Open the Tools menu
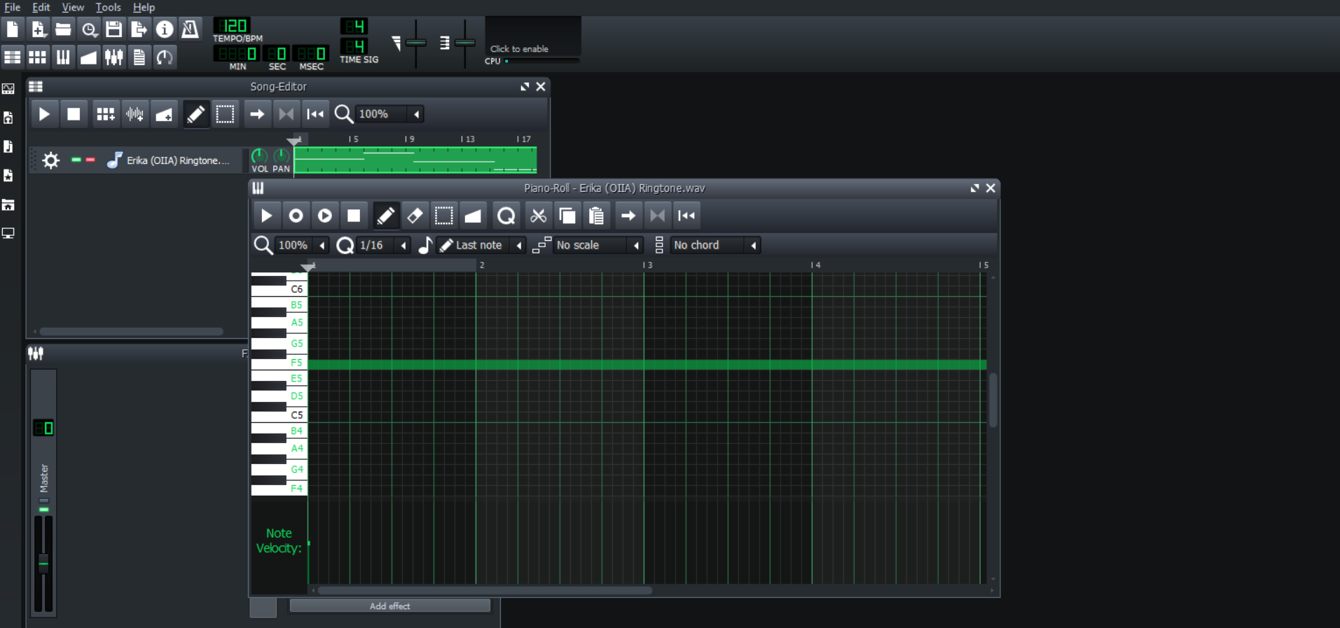The width and height of the screenshot is (1340, 628). pos(108,7)
